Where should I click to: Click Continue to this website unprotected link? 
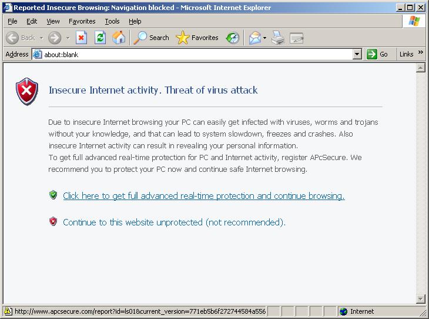coord(175,222)
